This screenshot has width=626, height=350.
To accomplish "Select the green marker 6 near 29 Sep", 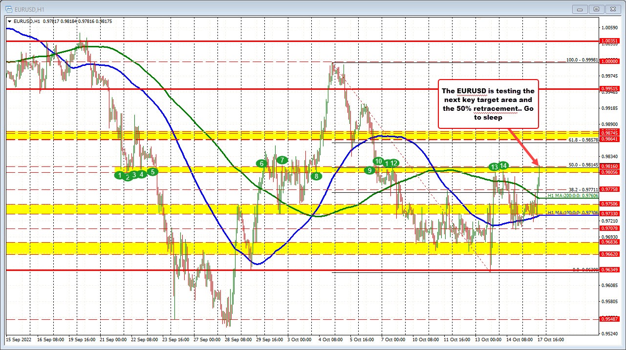I will [261, 164].
